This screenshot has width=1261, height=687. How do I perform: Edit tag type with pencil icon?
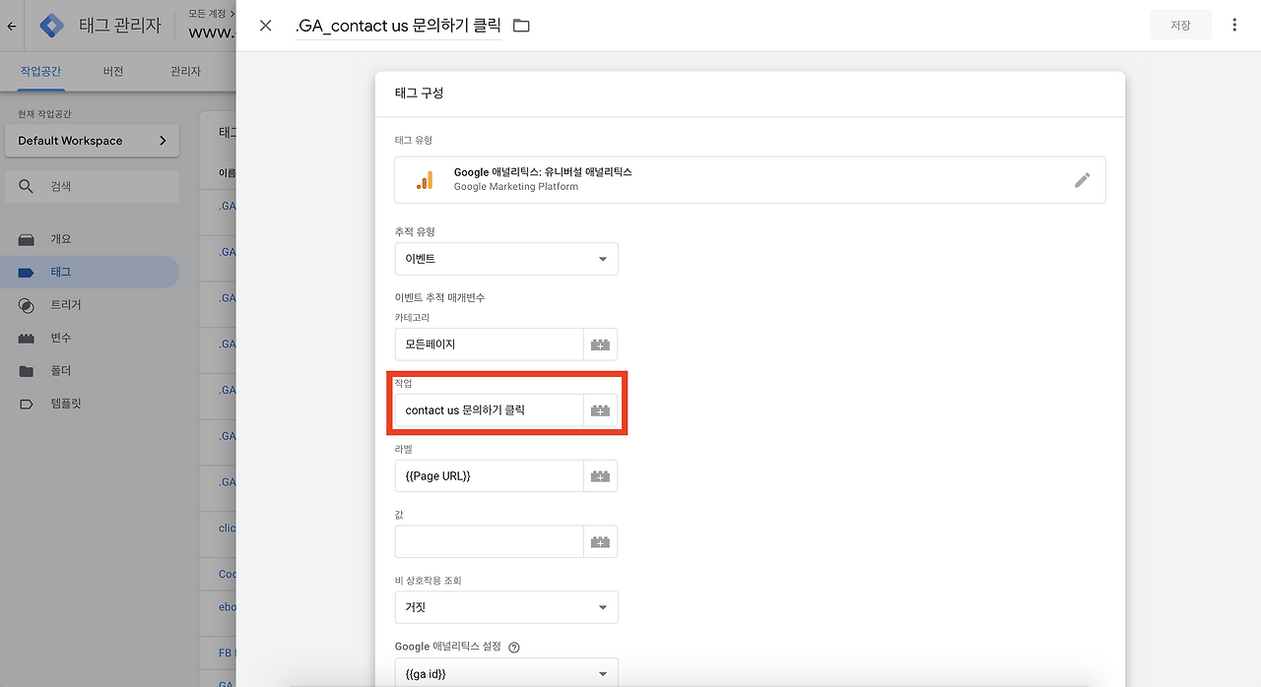pyautogui.click(x=1082, y=180)
